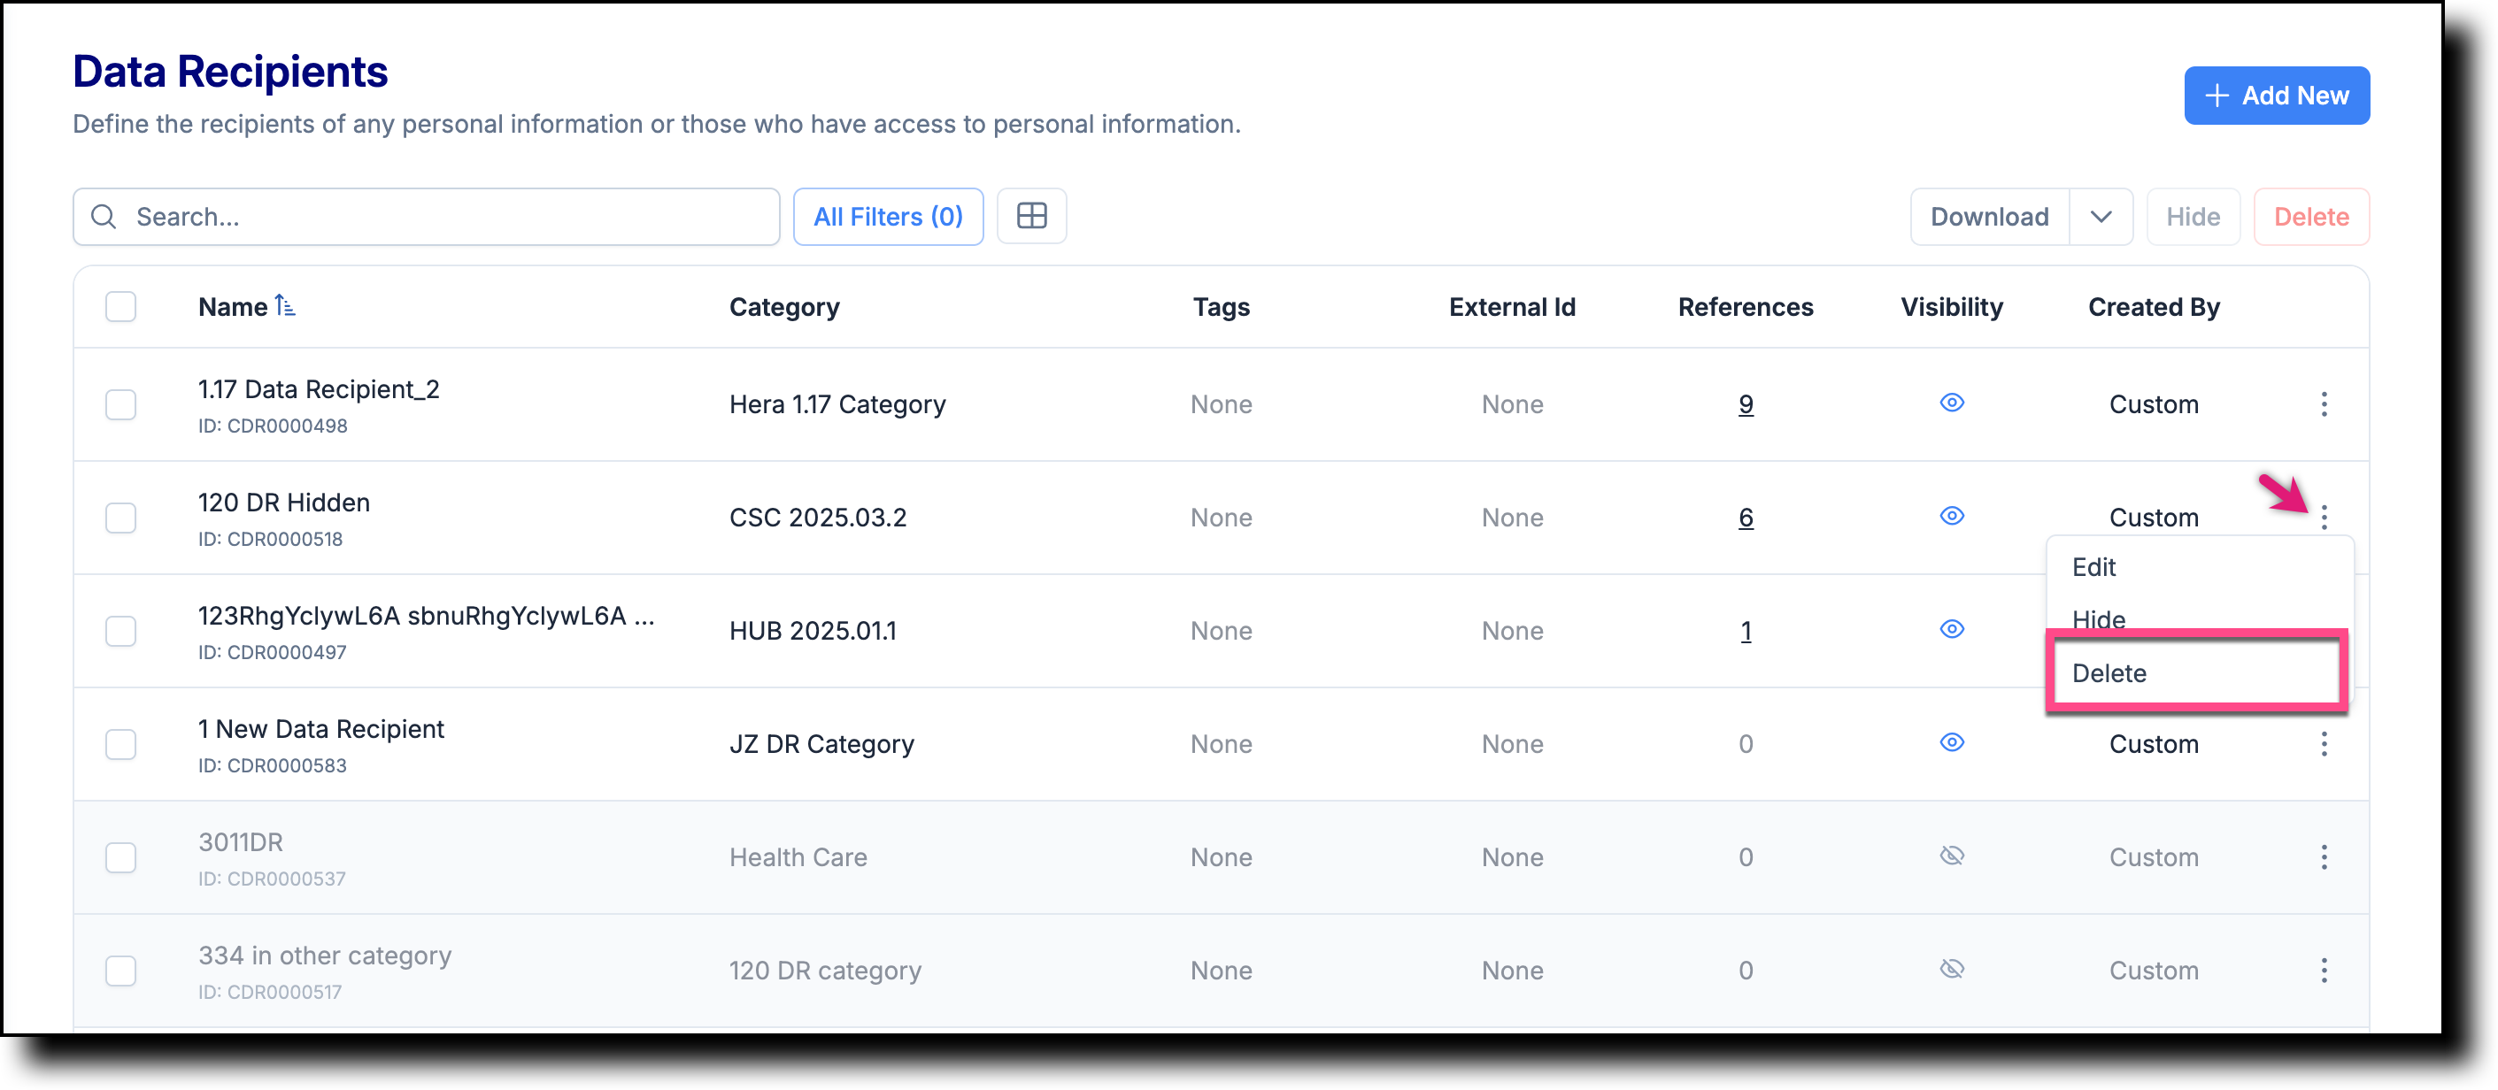Open the kebab menu for 334 in other category
Screen dimensions: 2498x1090
click(2325, 970)
